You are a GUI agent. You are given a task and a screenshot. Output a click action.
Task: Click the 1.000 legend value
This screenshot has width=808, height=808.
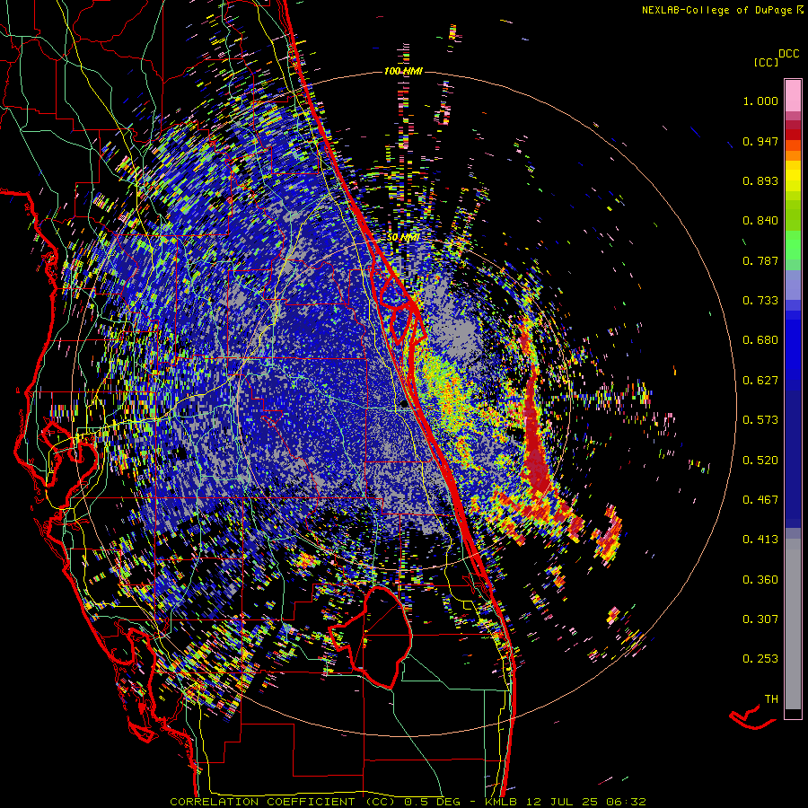point(760,101)
